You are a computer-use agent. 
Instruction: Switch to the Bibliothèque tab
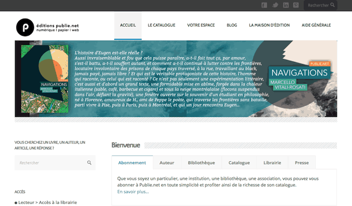tap(201, 163)
